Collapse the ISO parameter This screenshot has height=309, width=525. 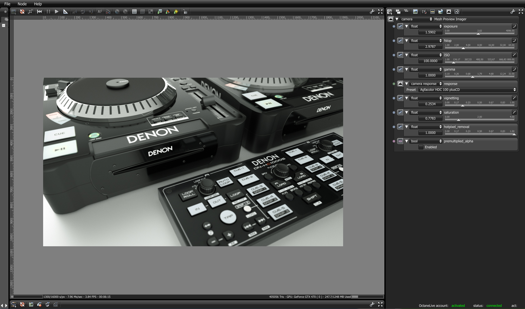(x=407, y=55)
